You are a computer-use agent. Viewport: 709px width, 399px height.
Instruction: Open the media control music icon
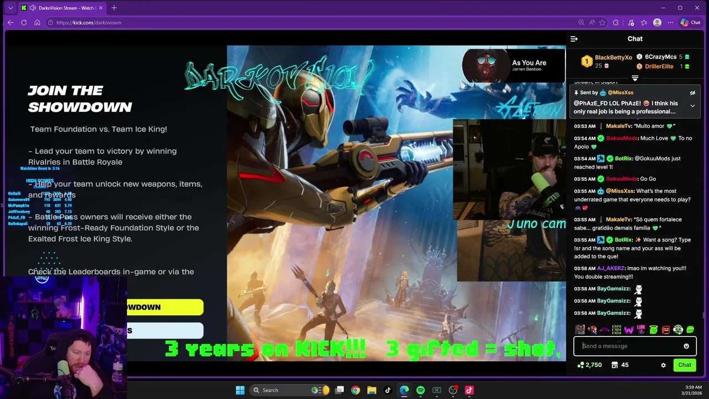coord(631,23)
